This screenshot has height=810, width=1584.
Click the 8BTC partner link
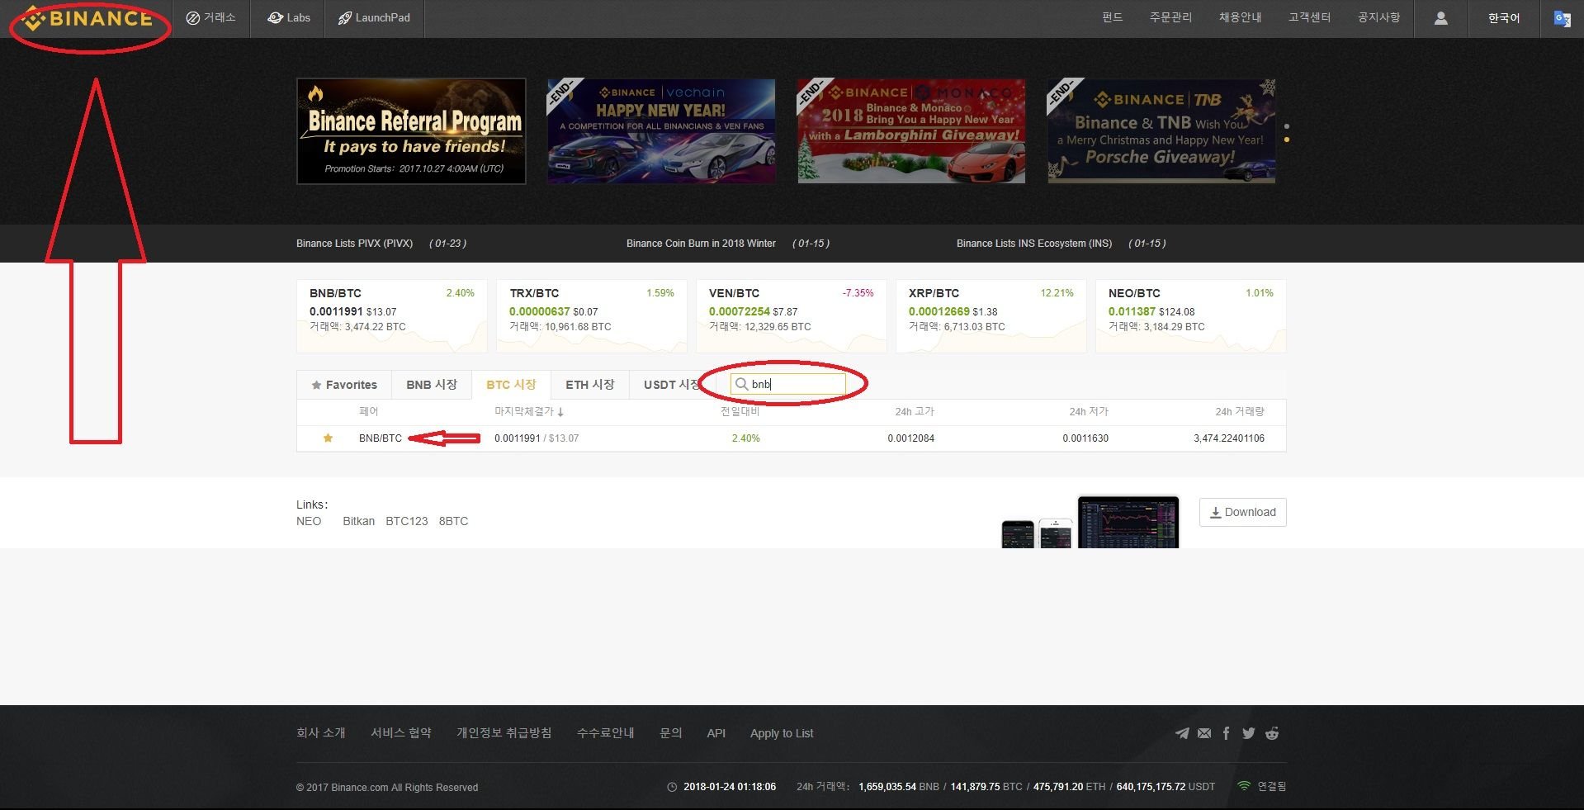tap(453, 521)
